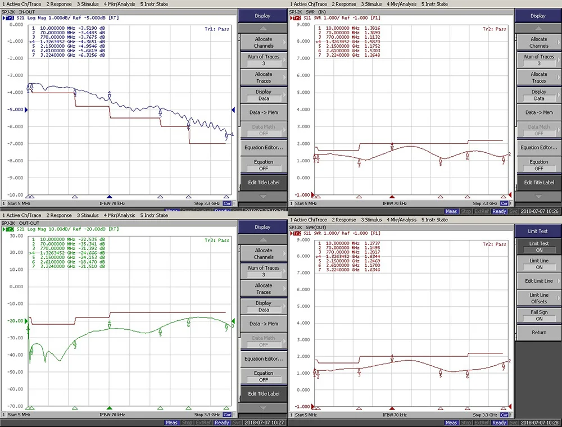Open Display Data option in top-left window
Screen dimensions: 562x427
tap(264, 95)
